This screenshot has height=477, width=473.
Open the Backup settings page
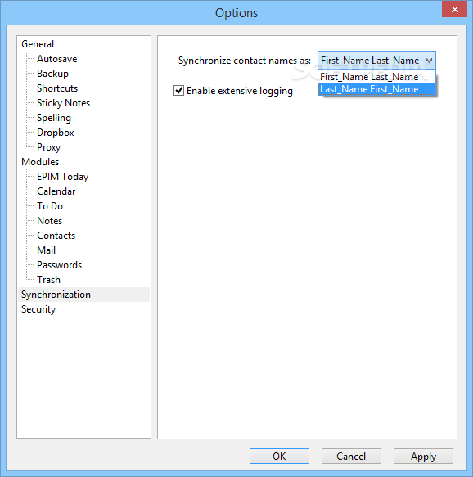(x=52, y=74)
